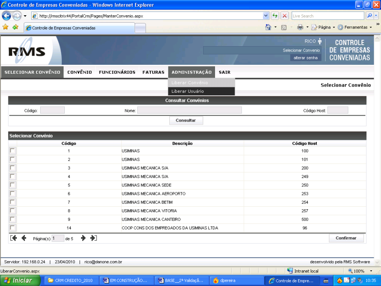Switch to BASE 2ª Validação Word taskbar item
This screenshot has height=286, width=381.
coord(182,280)
